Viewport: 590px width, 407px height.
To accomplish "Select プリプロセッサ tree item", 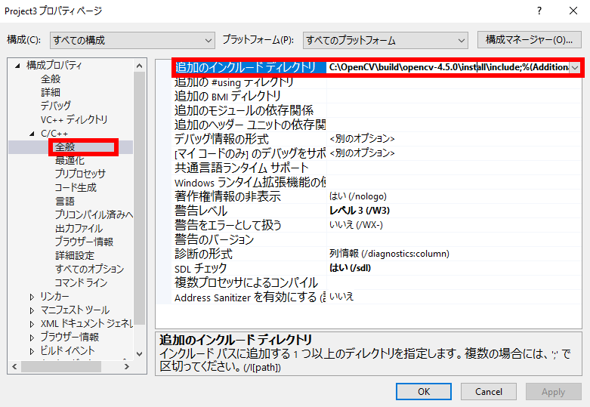I will coord(80,174).
